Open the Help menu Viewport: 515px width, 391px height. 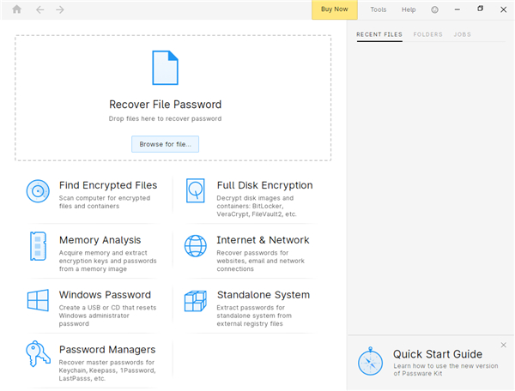[409, 9]
